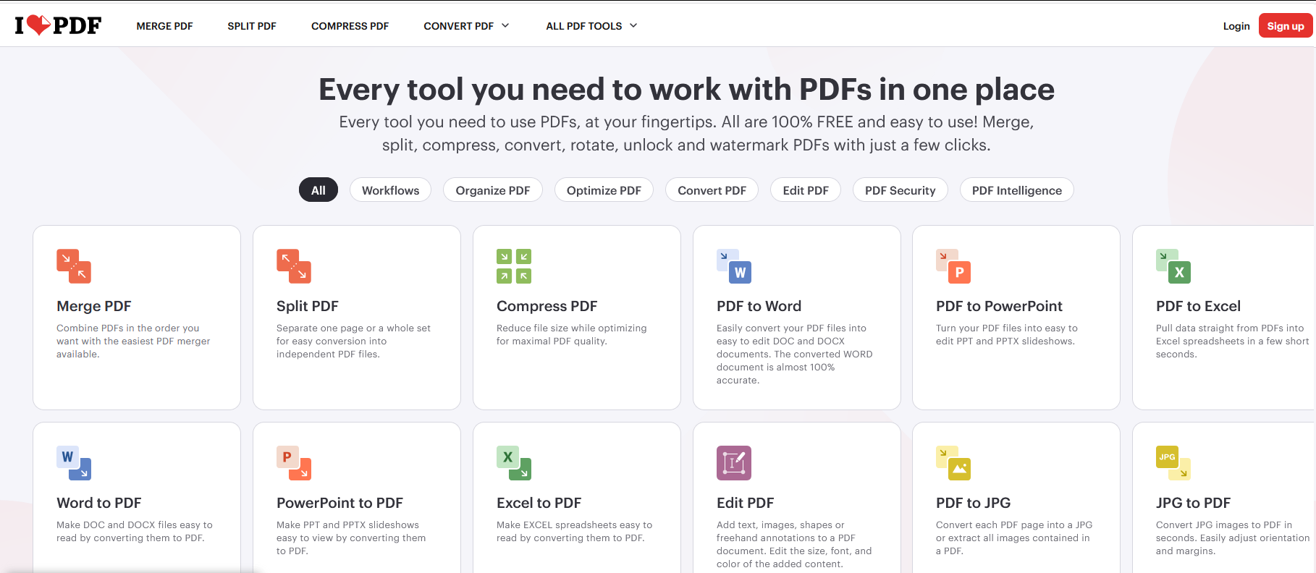Click the PDF to Excel icon
This screenshot has height=573, width=1316.
click(x=1173, y=266)
